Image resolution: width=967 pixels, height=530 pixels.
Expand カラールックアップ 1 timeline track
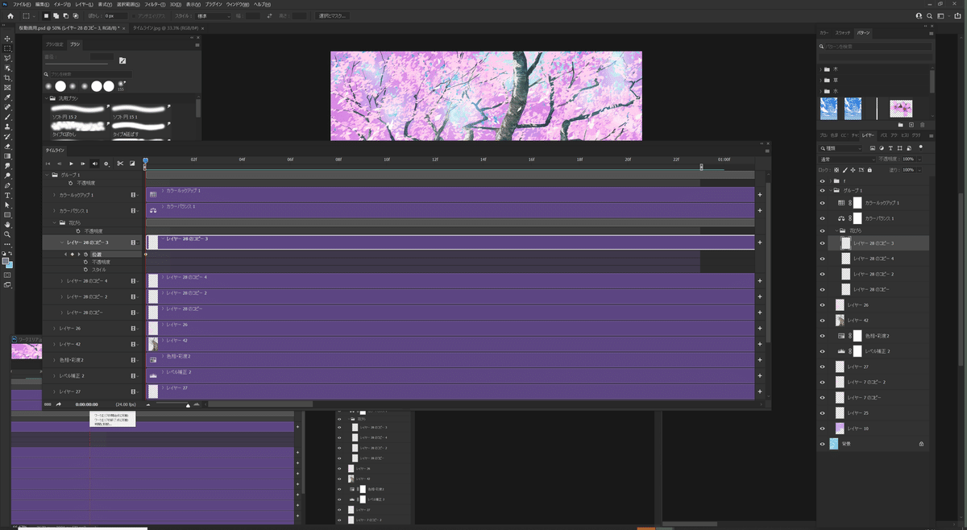point(55,195)
